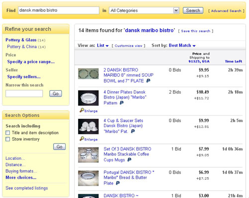Viewport: 249px width, 198px height.
Task: Click Go button beside Narrow this search field
Action: 56,94
